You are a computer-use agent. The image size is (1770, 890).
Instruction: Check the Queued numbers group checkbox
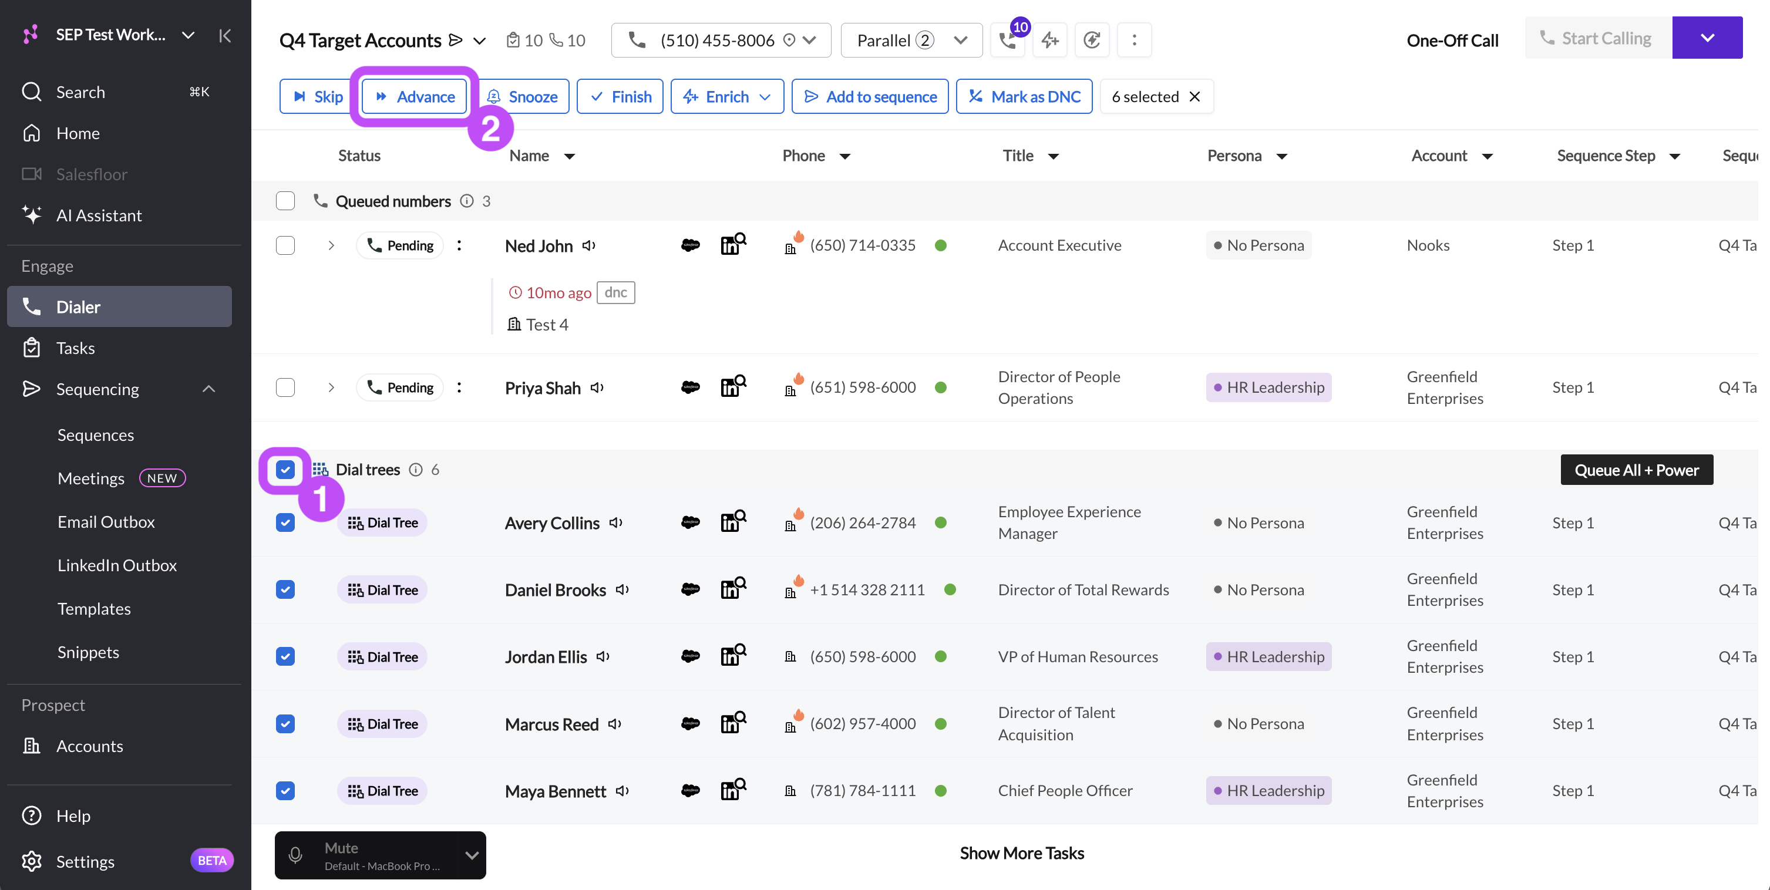285,201
